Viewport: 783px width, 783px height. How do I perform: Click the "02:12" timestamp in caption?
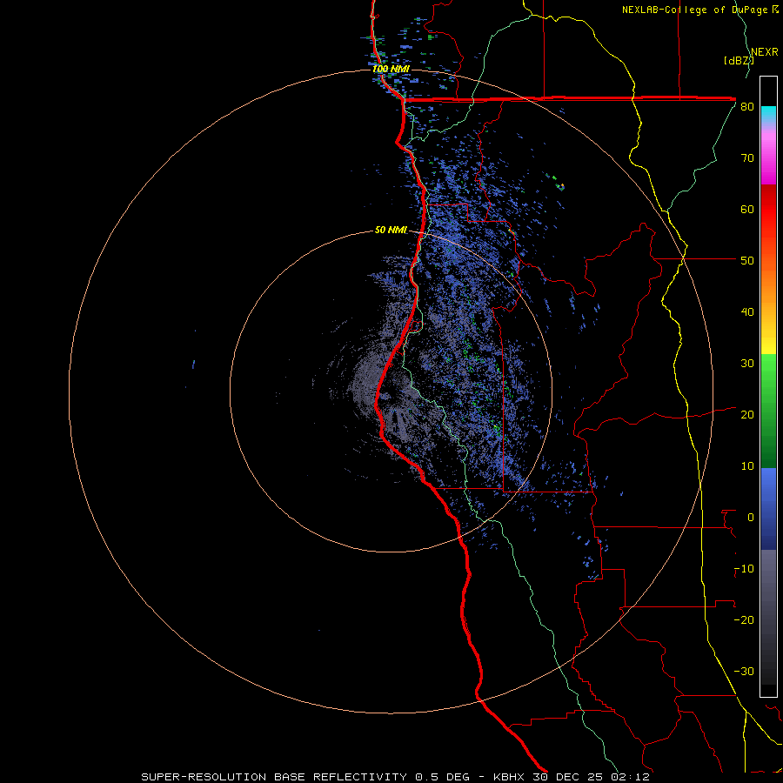(632, 777)
